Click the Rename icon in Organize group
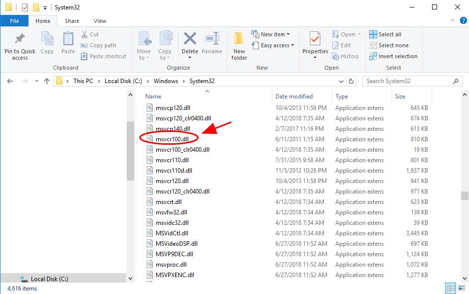 coord(212,39)
